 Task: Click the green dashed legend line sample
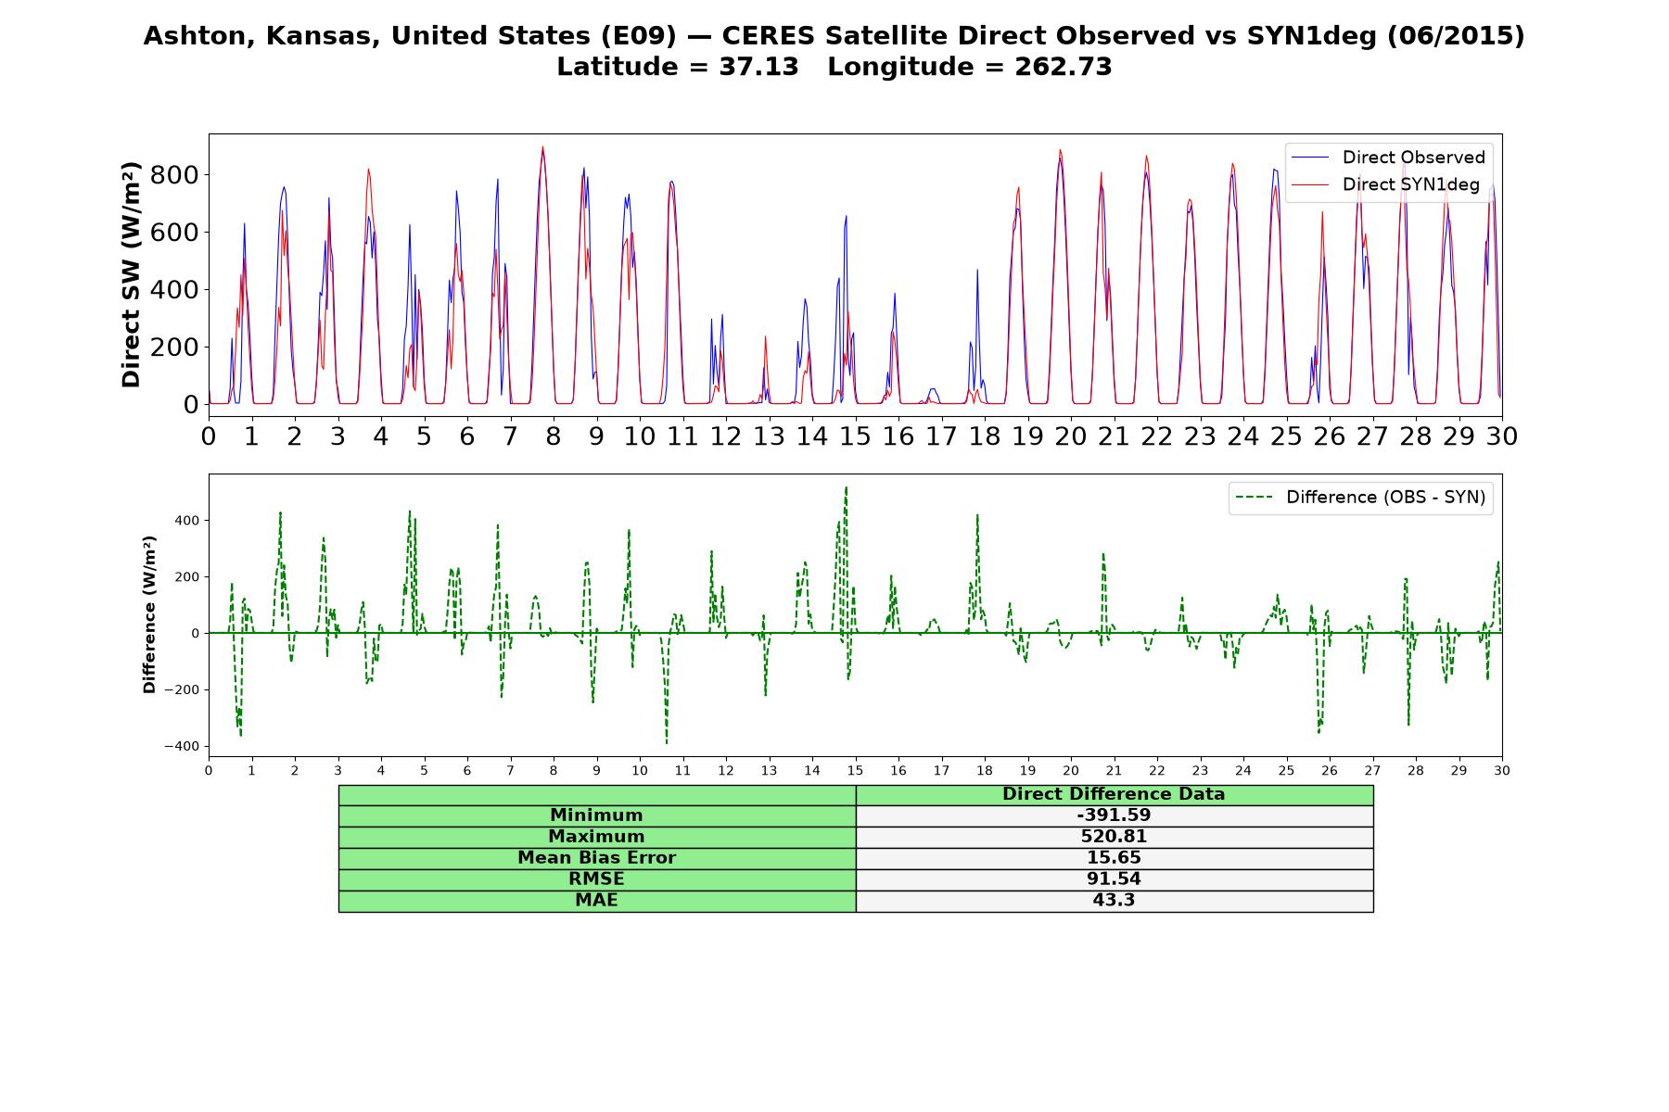coord(1255,498)
